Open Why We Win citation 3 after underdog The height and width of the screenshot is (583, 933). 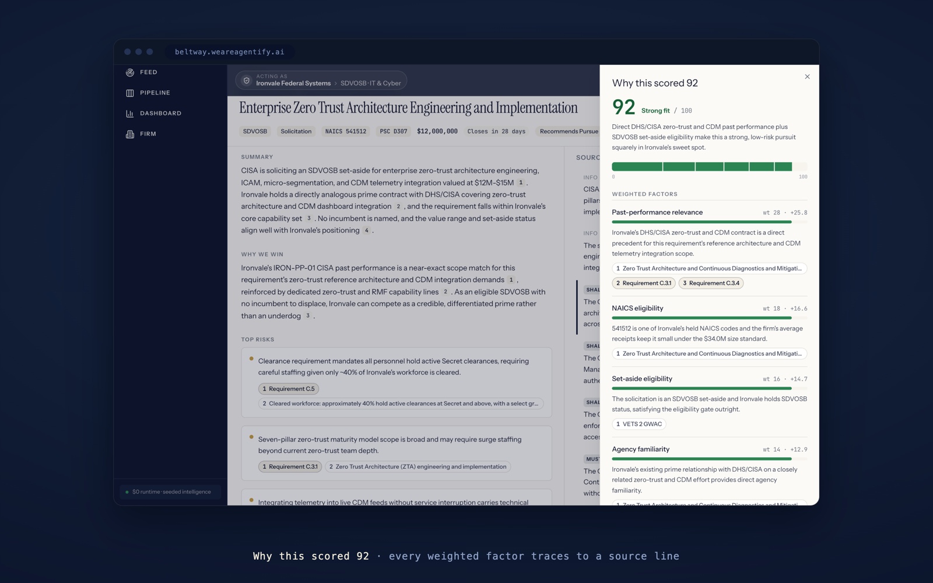(307, 316)
